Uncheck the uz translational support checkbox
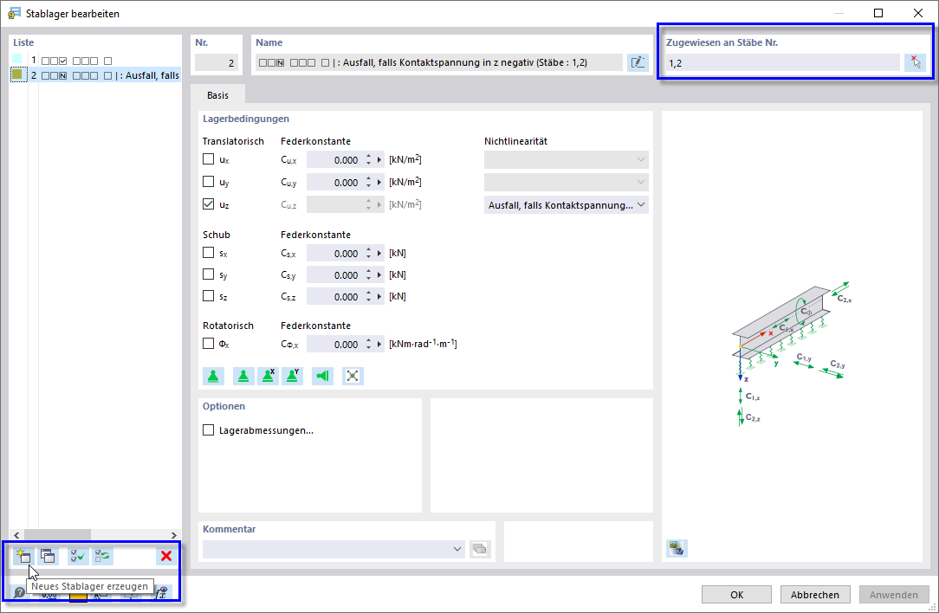The width and height of the screenshot is (939, 613). point(209,204)
